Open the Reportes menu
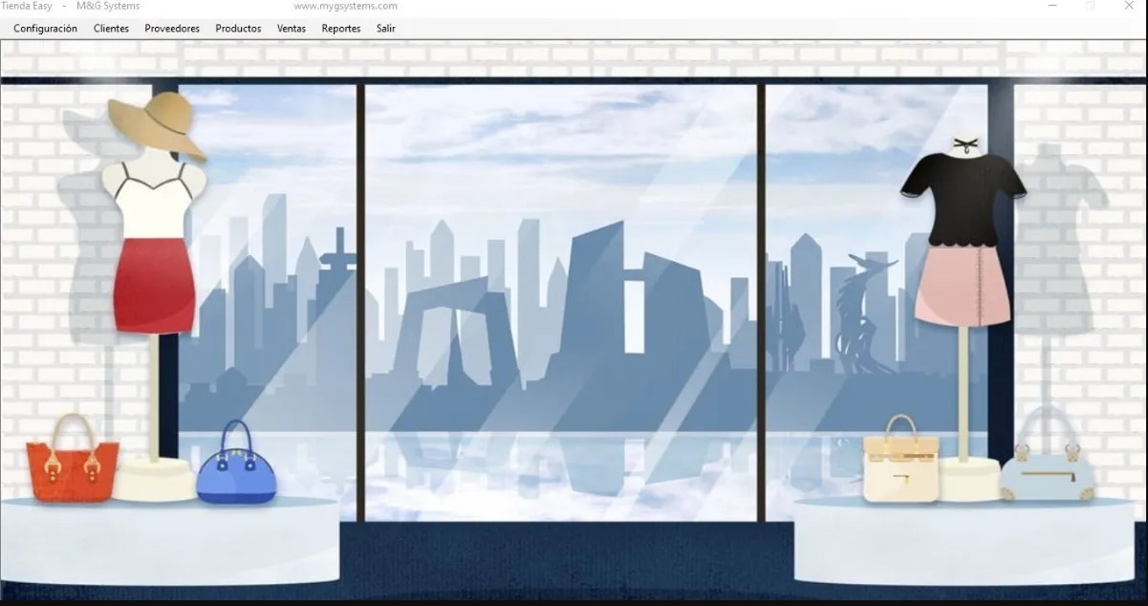This screenshot has width=1148, height=606. coord(341,29)
